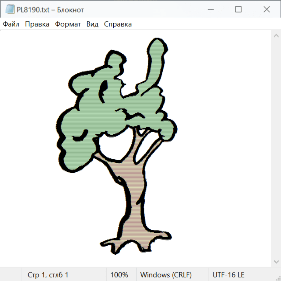Open the Файл menu
Screen dimensions: 281x281
click(x=11, y=24)
